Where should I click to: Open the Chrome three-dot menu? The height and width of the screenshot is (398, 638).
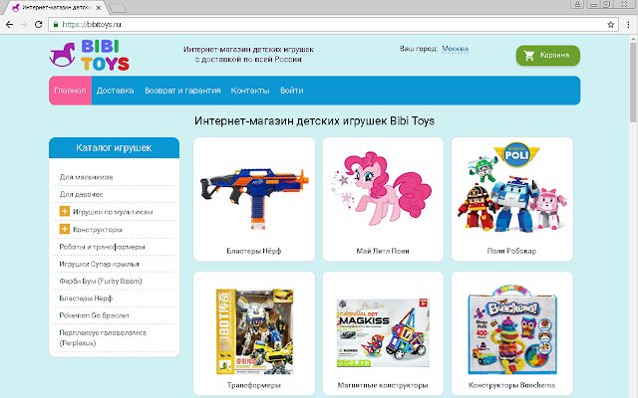pyautogui.click(x=628, y=24)
